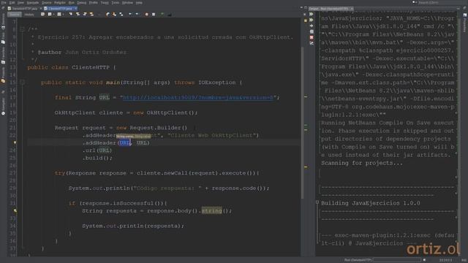Click the highlighted string() method call
The height and width of the screenshot is (263, 468).
coord(211,211)
